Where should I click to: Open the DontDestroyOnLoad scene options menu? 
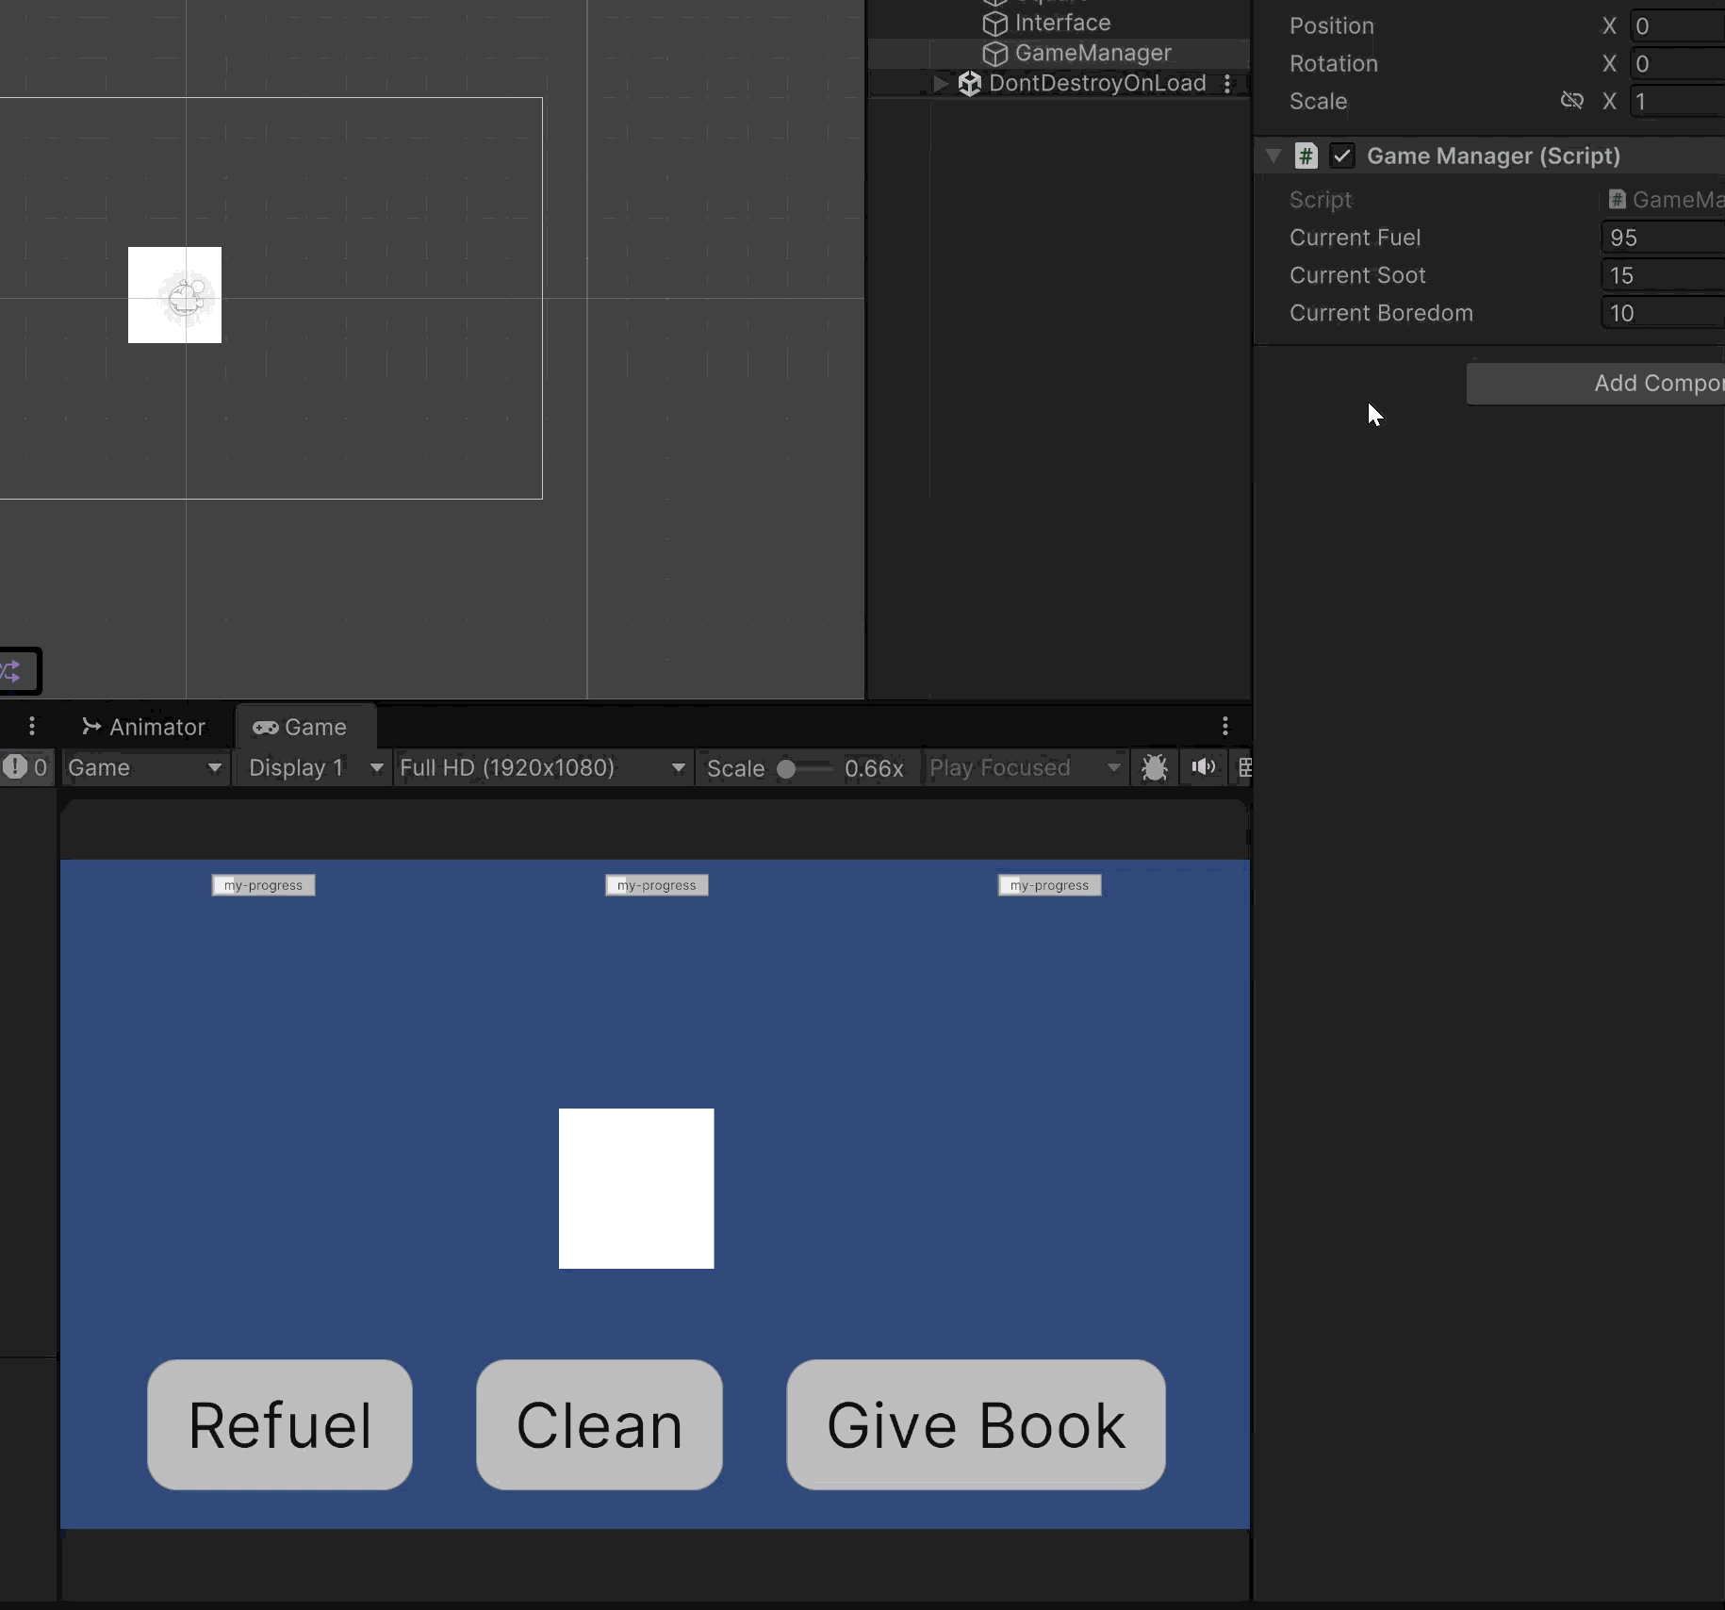1227,83
